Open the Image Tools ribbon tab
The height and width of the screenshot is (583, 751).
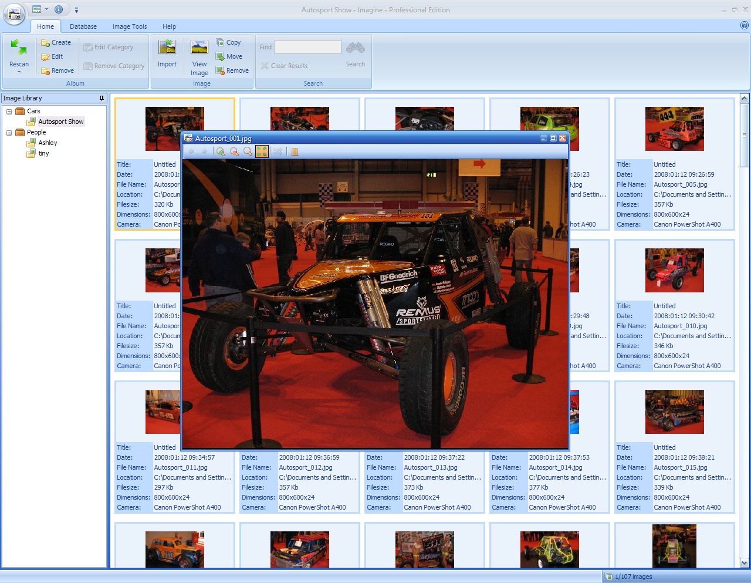click(130, 26)
